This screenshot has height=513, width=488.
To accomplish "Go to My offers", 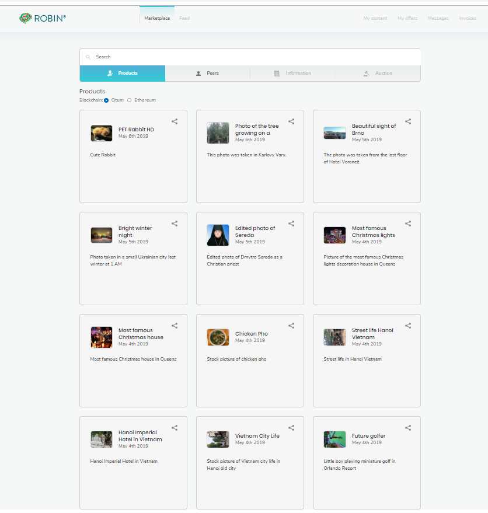I will (407, 18).
